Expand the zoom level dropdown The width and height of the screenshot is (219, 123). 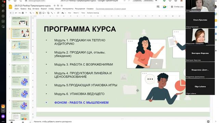coord(33,13)
